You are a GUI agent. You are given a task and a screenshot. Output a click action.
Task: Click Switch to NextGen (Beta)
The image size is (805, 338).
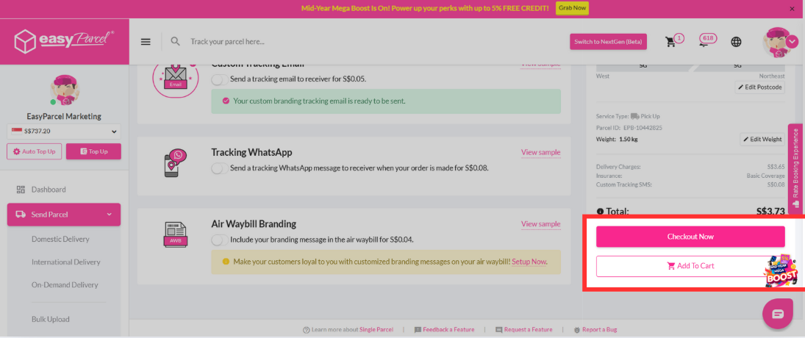(609, 42)
